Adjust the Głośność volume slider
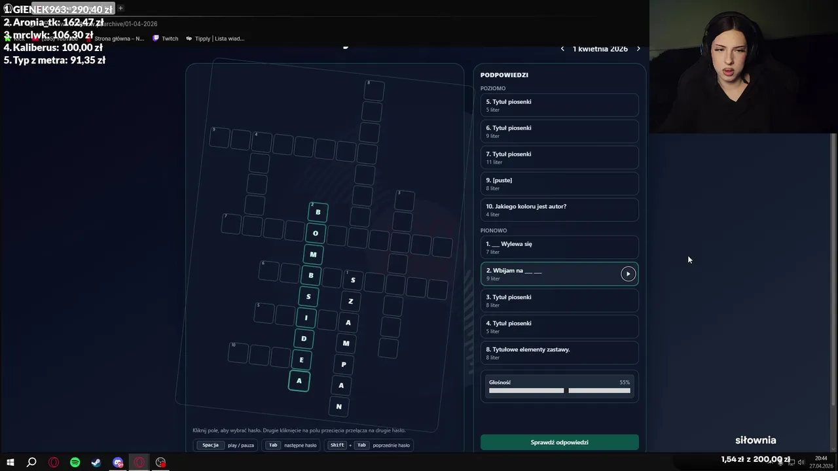 [x=560, y=391]
